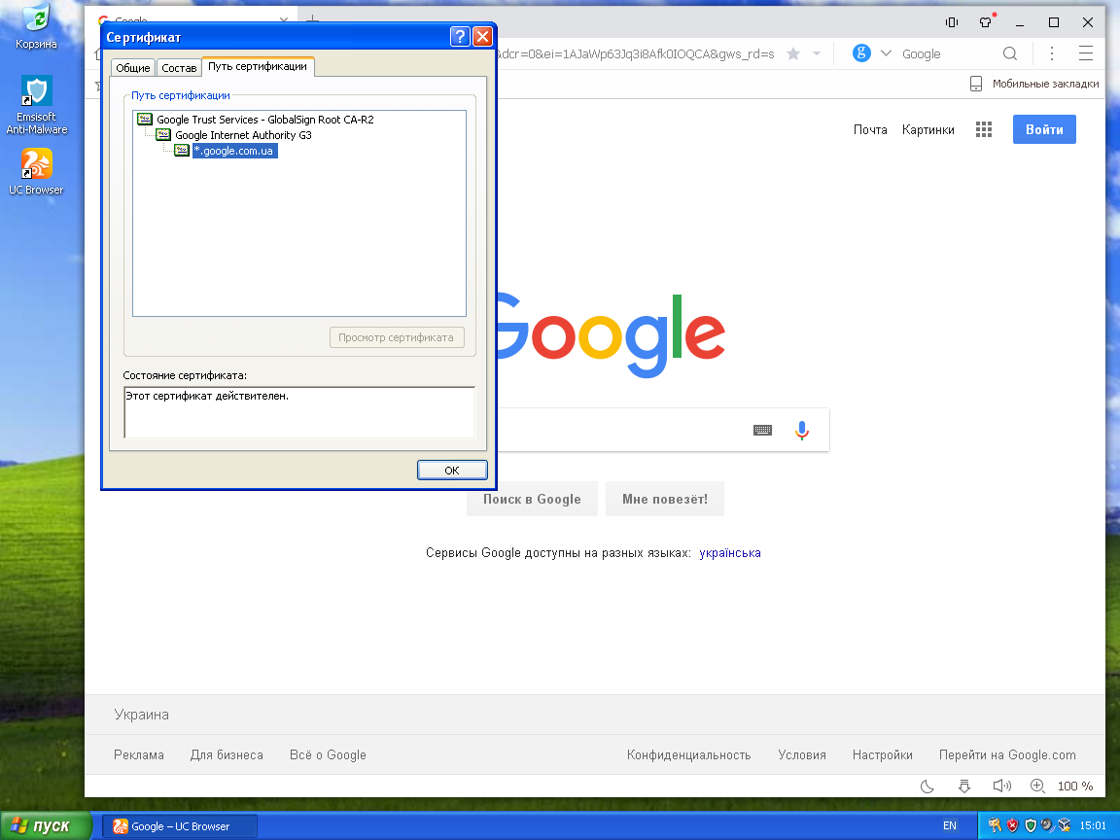Viewport: 1120px width, 840px height.
Task: Select the *.google.com.ua certificate in the tree
Action: tap(233, 151)
